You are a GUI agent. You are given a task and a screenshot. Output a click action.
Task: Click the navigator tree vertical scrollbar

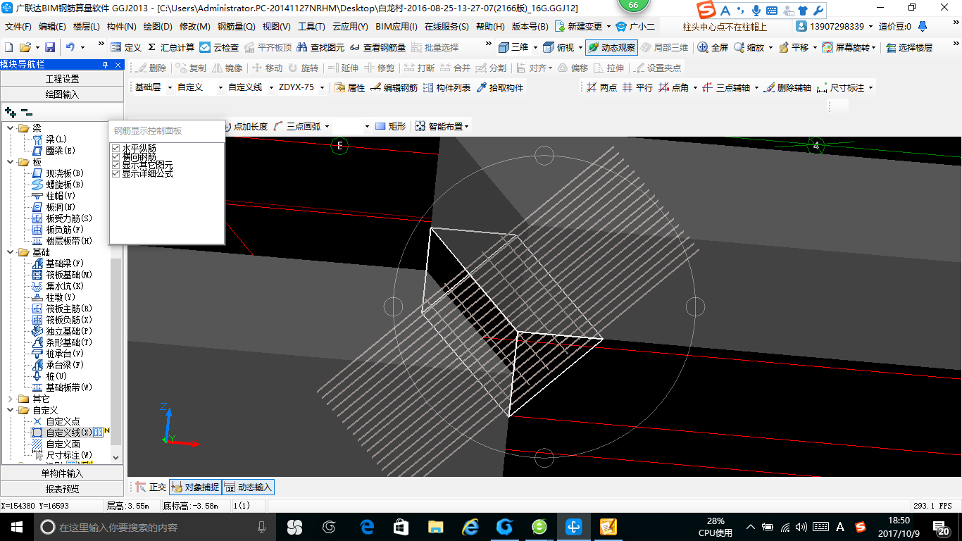click(x=116, y=352)
